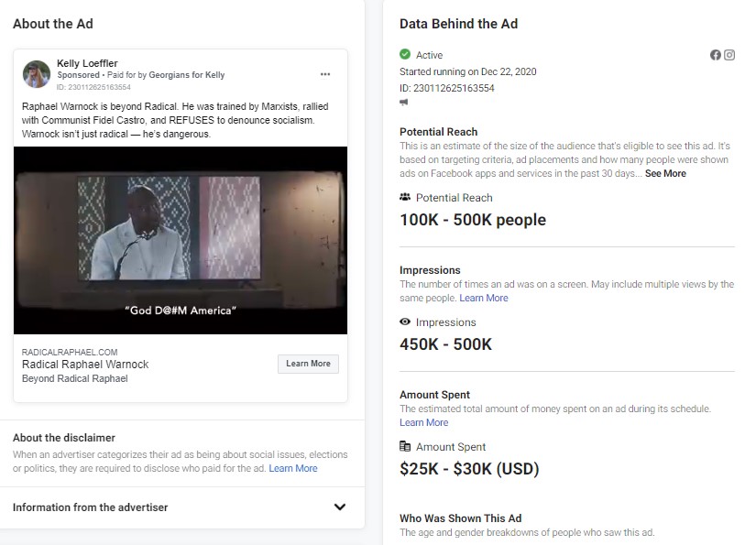Click the bold 'Impressions' section heading
Screen dimensions: 745x545
430,270
